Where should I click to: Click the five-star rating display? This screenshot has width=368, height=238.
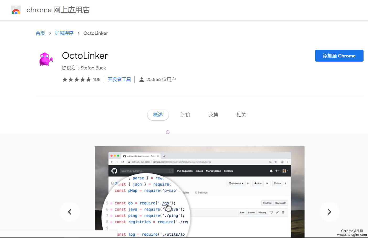tap(77, 79)
